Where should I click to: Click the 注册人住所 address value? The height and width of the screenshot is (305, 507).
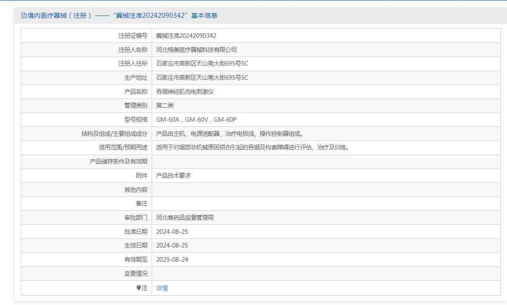pos(202,63)
